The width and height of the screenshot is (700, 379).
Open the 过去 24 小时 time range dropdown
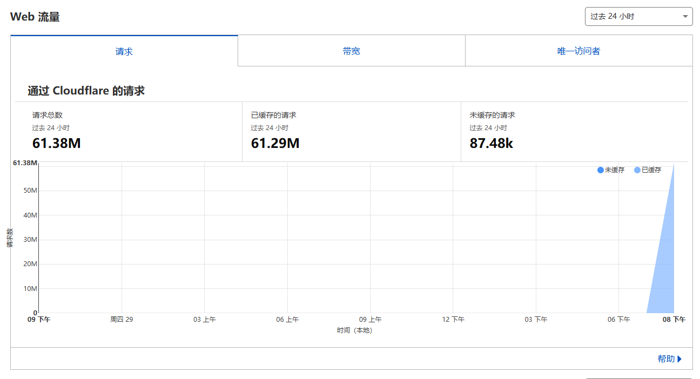[638, 16]
